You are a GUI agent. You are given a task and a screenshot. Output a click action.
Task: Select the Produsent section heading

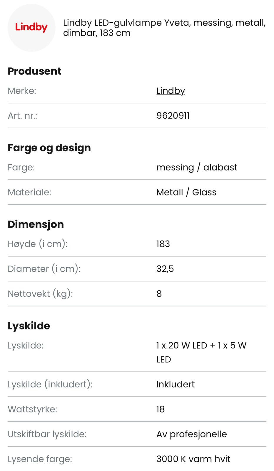pos(34,71)
